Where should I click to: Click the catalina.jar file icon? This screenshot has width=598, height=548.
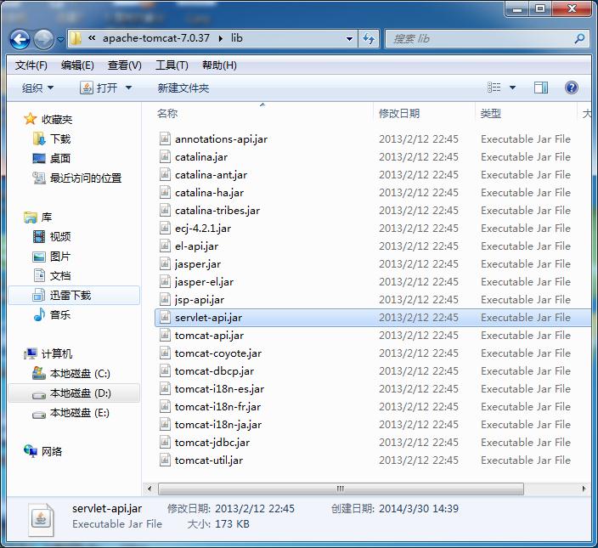(x=165, y=156)
